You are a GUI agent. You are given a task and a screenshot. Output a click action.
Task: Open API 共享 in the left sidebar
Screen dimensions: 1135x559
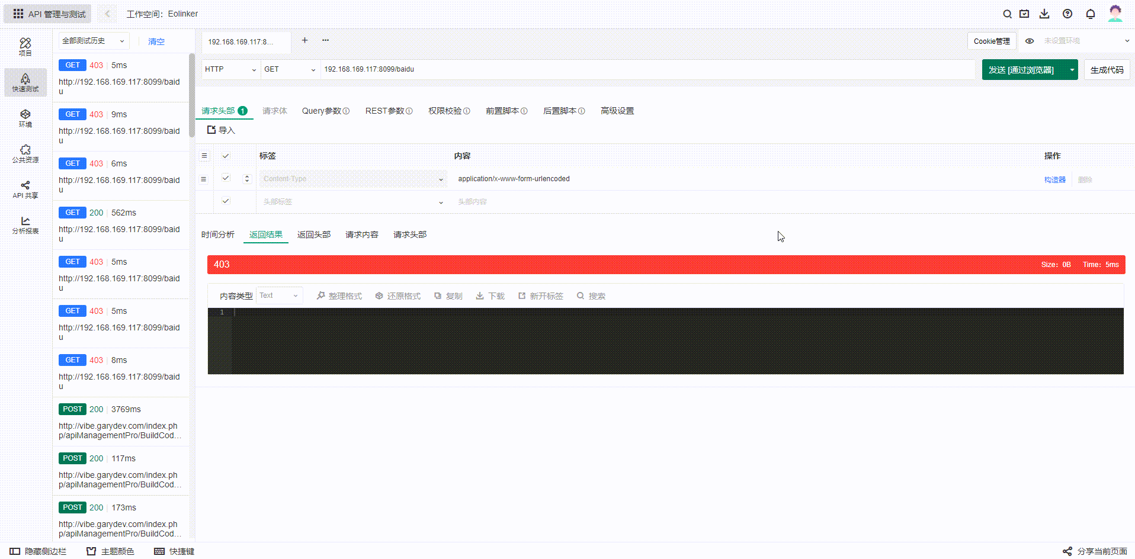click(x=25, y=189)
